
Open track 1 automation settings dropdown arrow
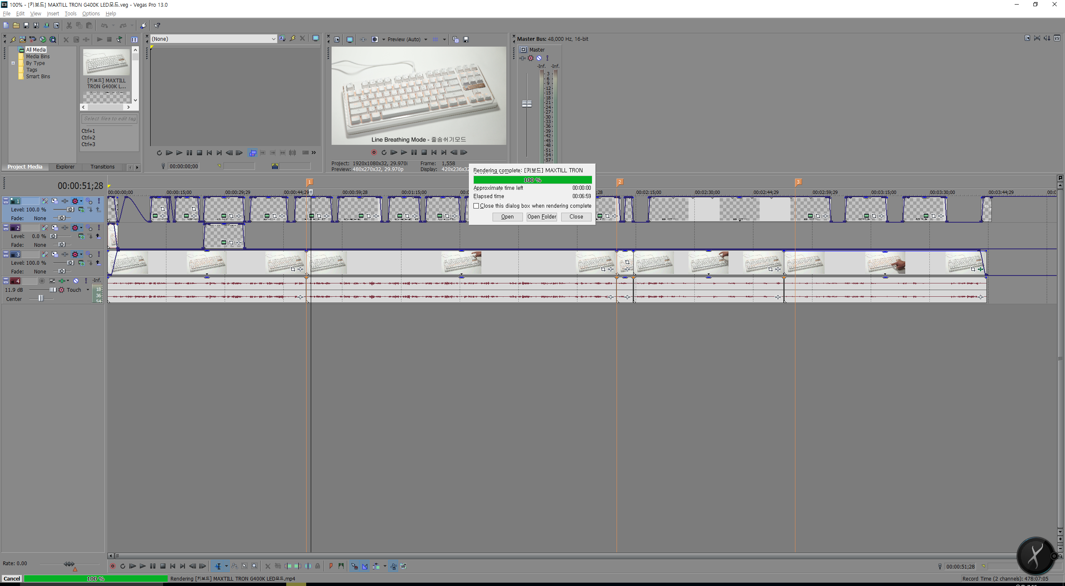pos(82,201)
